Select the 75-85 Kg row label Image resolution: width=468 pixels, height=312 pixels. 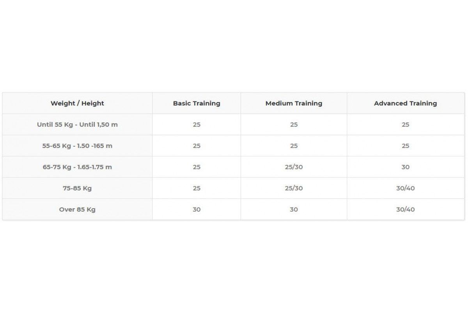coord(77,188)
